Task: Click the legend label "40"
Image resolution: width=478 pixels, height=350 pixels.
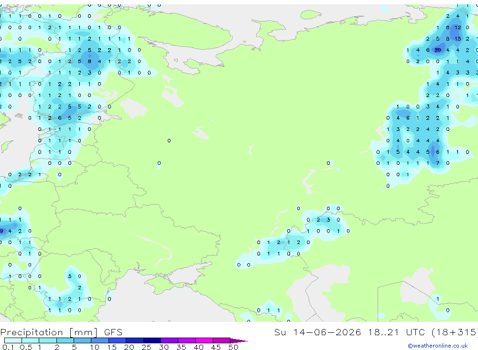Action: point(198,347)
